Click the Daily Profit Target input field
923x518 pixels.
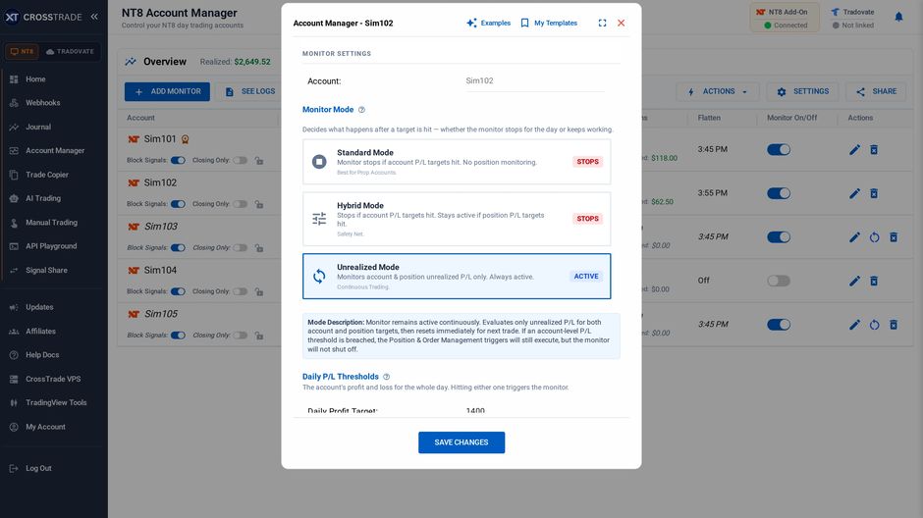[534, 411]
